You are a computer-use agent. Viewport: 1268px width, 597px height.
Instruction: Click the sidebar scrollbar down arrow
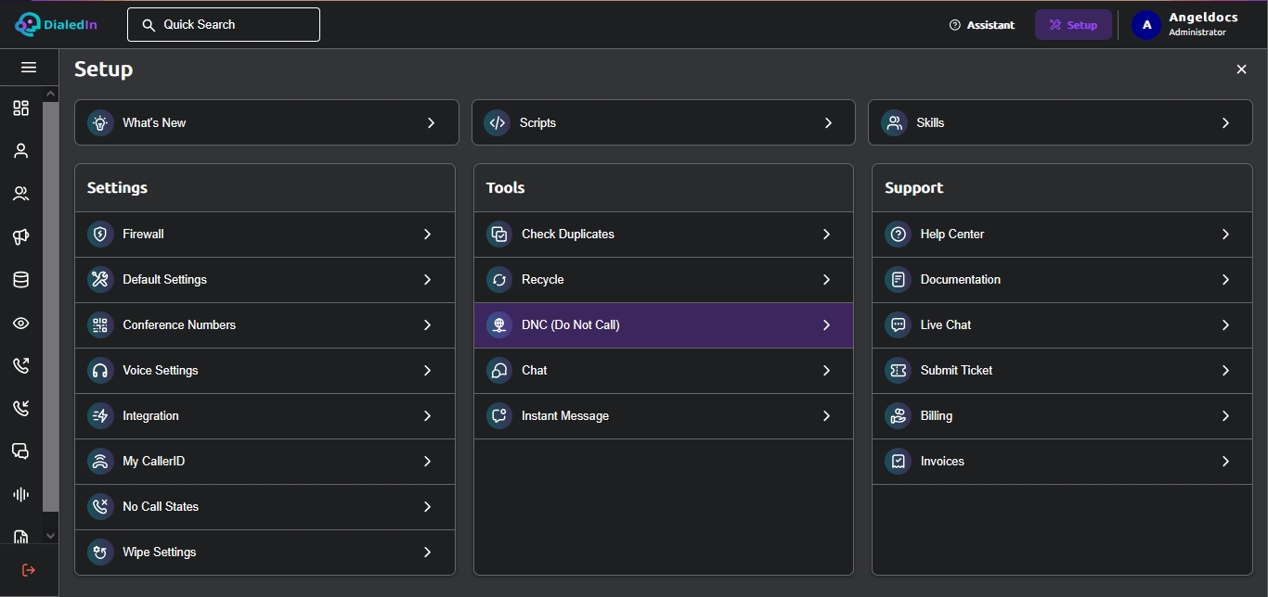click(x=50, y=536)
